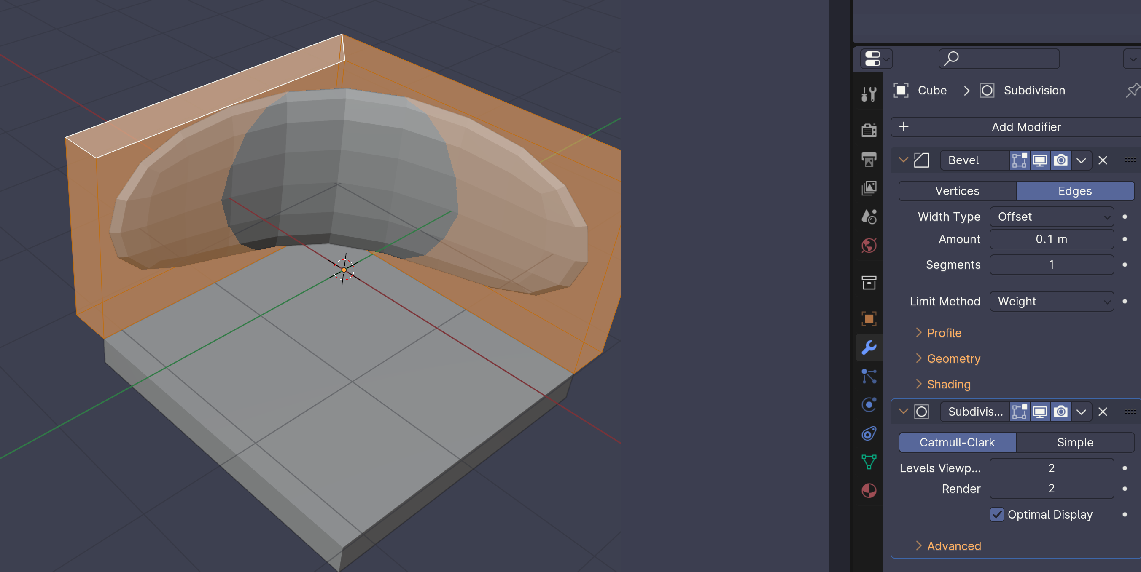Open the View Layer properties tab
Screen dimensions: 1141x572
click(869, 188)
